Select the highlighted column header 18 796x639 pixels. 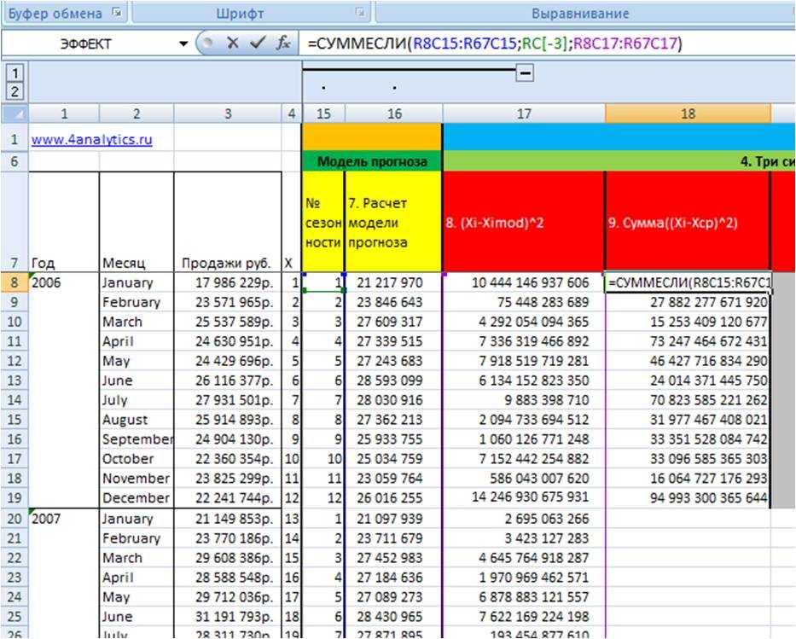tap(687, 113)
